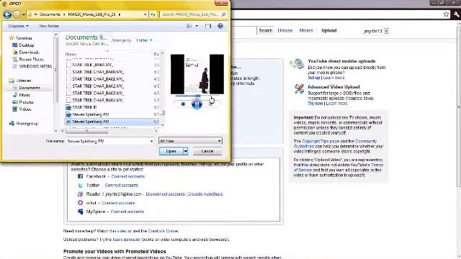This screenshot has height=259, width=461.
Task: Click the Forward arrow in the Open dialog
Action: pyautogui.click(x=17, y=14)
